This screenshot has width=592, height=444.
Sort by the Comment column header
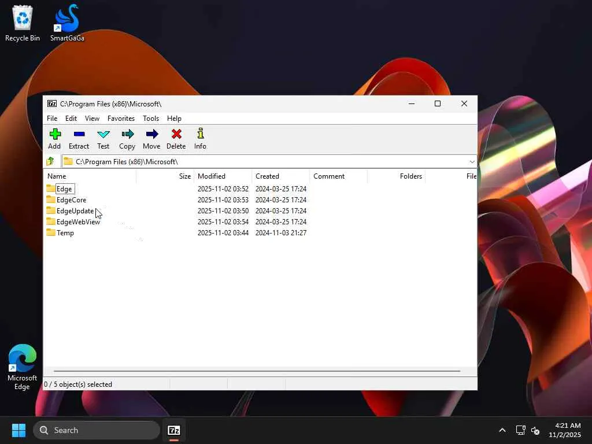pos(338,176)
